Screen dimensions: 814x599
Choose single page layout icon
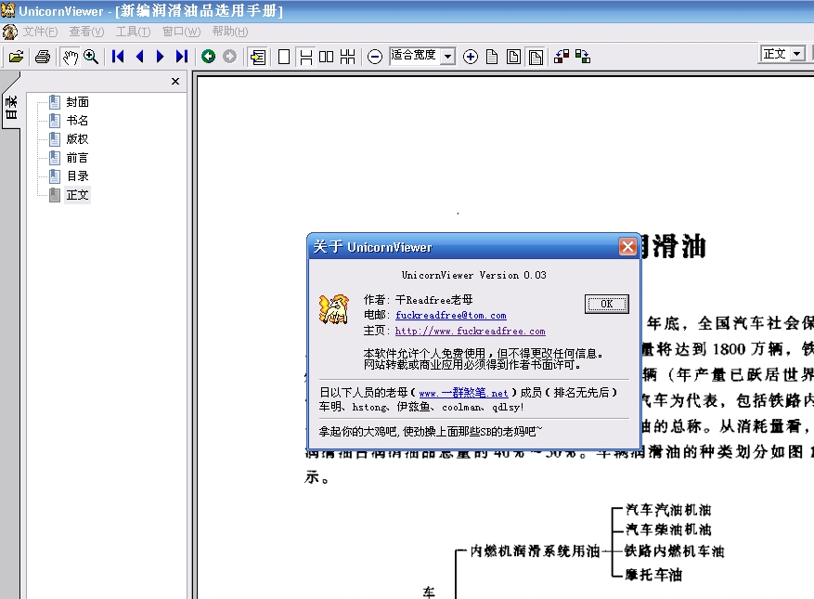tap(284, 56)
